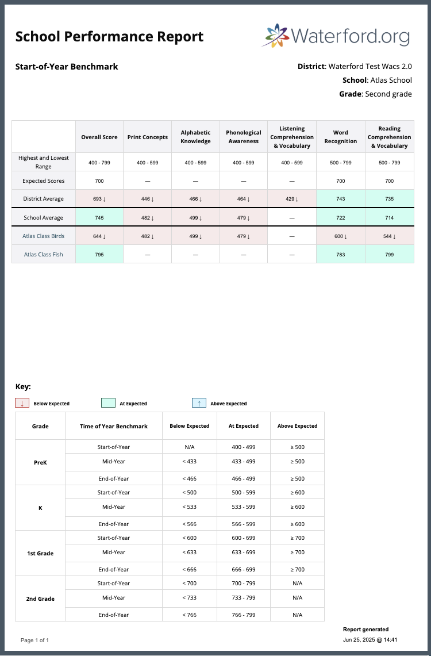Click School Average Reading Comprehension 714
This screenshot has width=431, height=656.
tap(390, 217)
